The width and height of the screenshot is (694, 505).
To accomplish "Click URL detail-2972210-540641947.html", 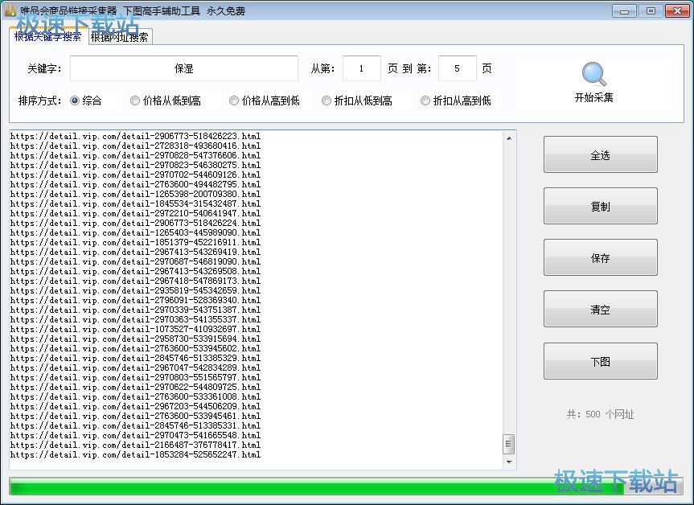I will (x=135, y=213).
